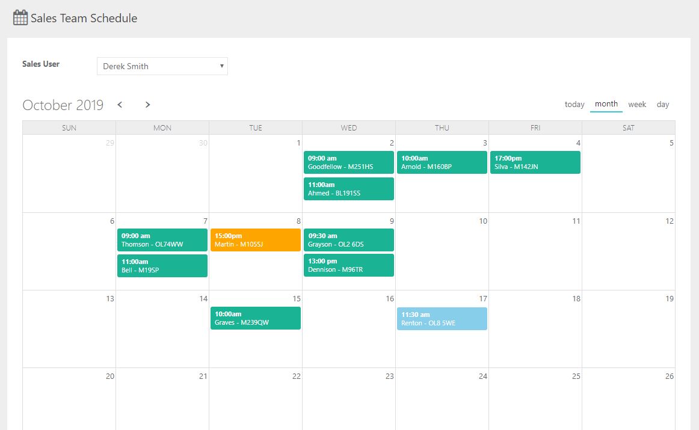This screenshot has height=430, width=699.
Task: Open the 11:00am Ahmed - BL191SS event
Action: coord(349,189)
